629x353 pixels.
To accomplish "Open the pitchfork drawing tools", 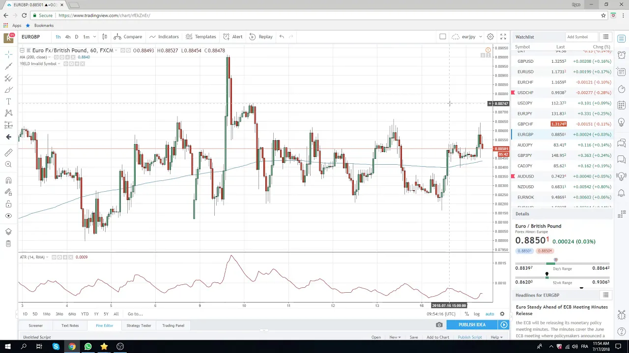I will point(8,78).
